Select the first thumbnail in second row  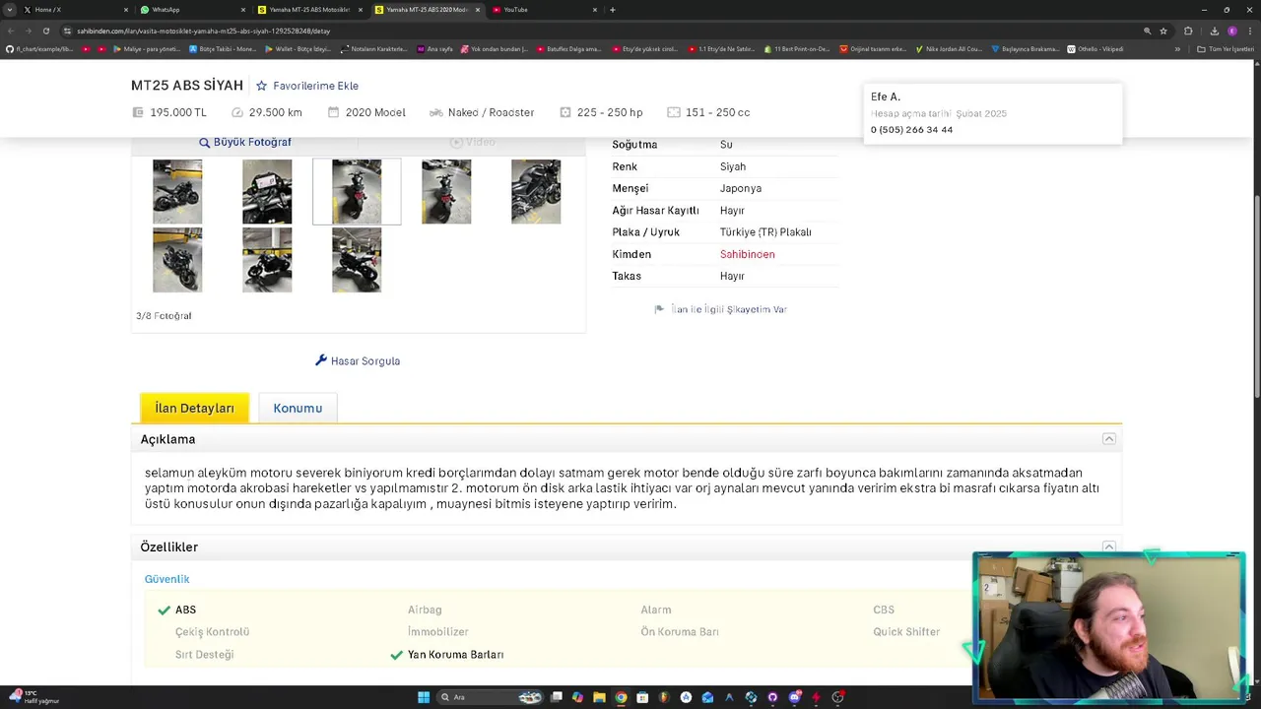(x=177, y=260)
